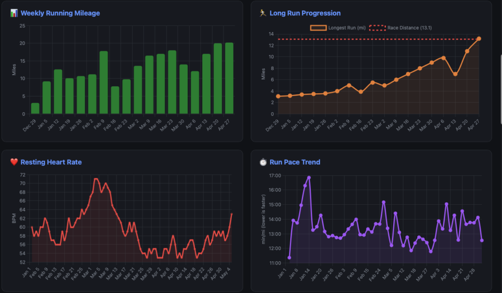Select the Weekly Running Mileage title
The image size is (502, 293).
(x=60, y=13)
